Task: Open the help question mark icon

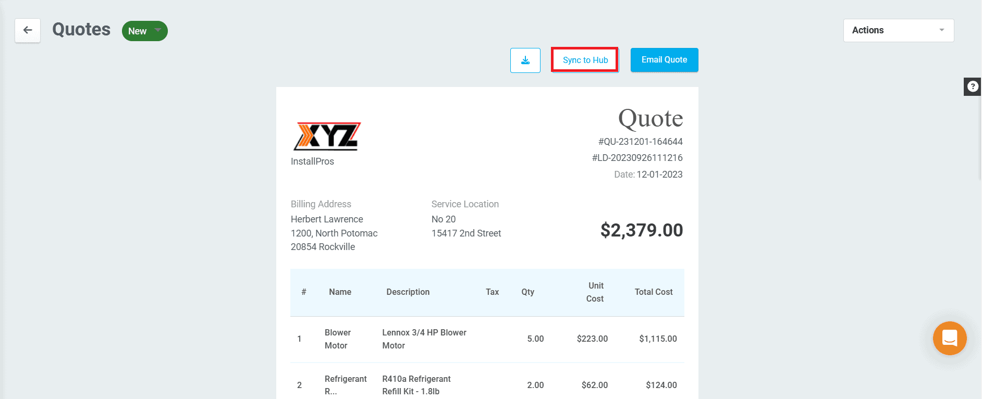Action: 972,86
